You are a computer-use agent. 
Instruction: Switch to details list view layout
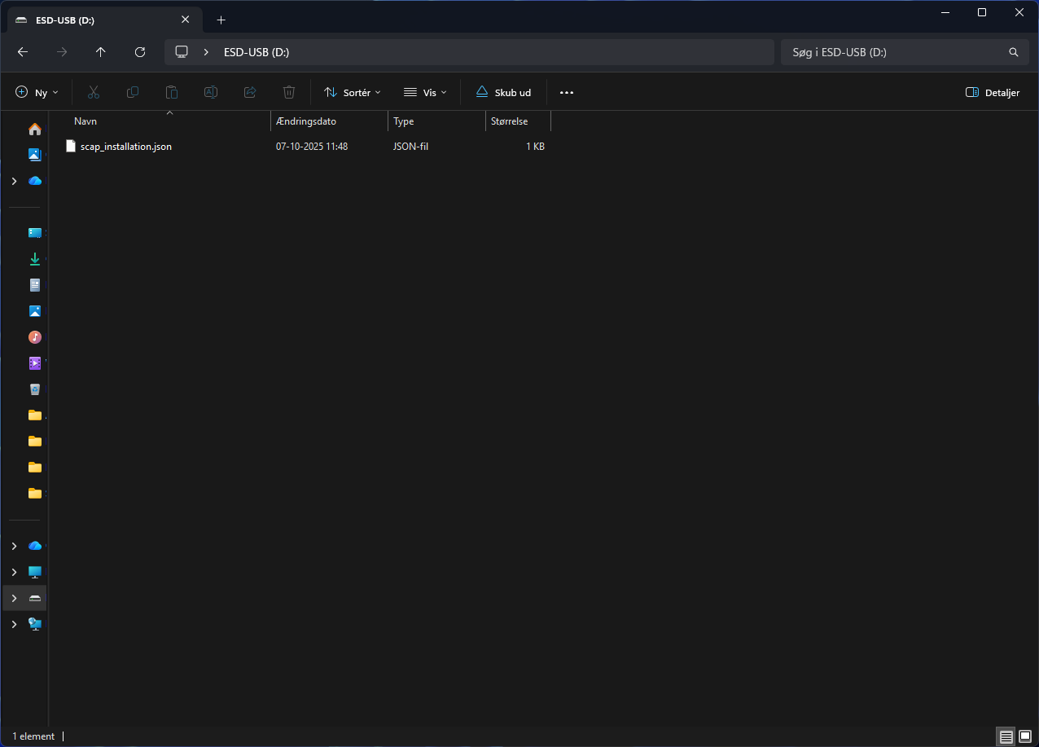click(1006, 736)
